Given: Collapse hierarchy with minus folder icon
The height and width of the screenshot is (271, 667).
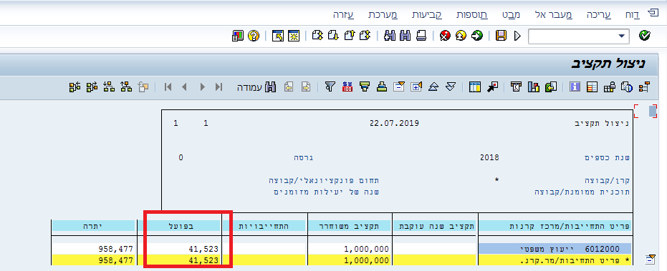Looking at the screenshot, I should (x=399, y=87).
